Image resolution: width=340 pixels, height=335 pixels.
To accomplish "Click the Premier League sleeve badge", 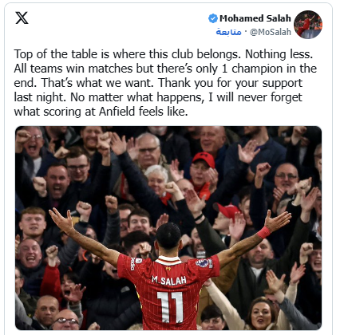I will point(203,262).
